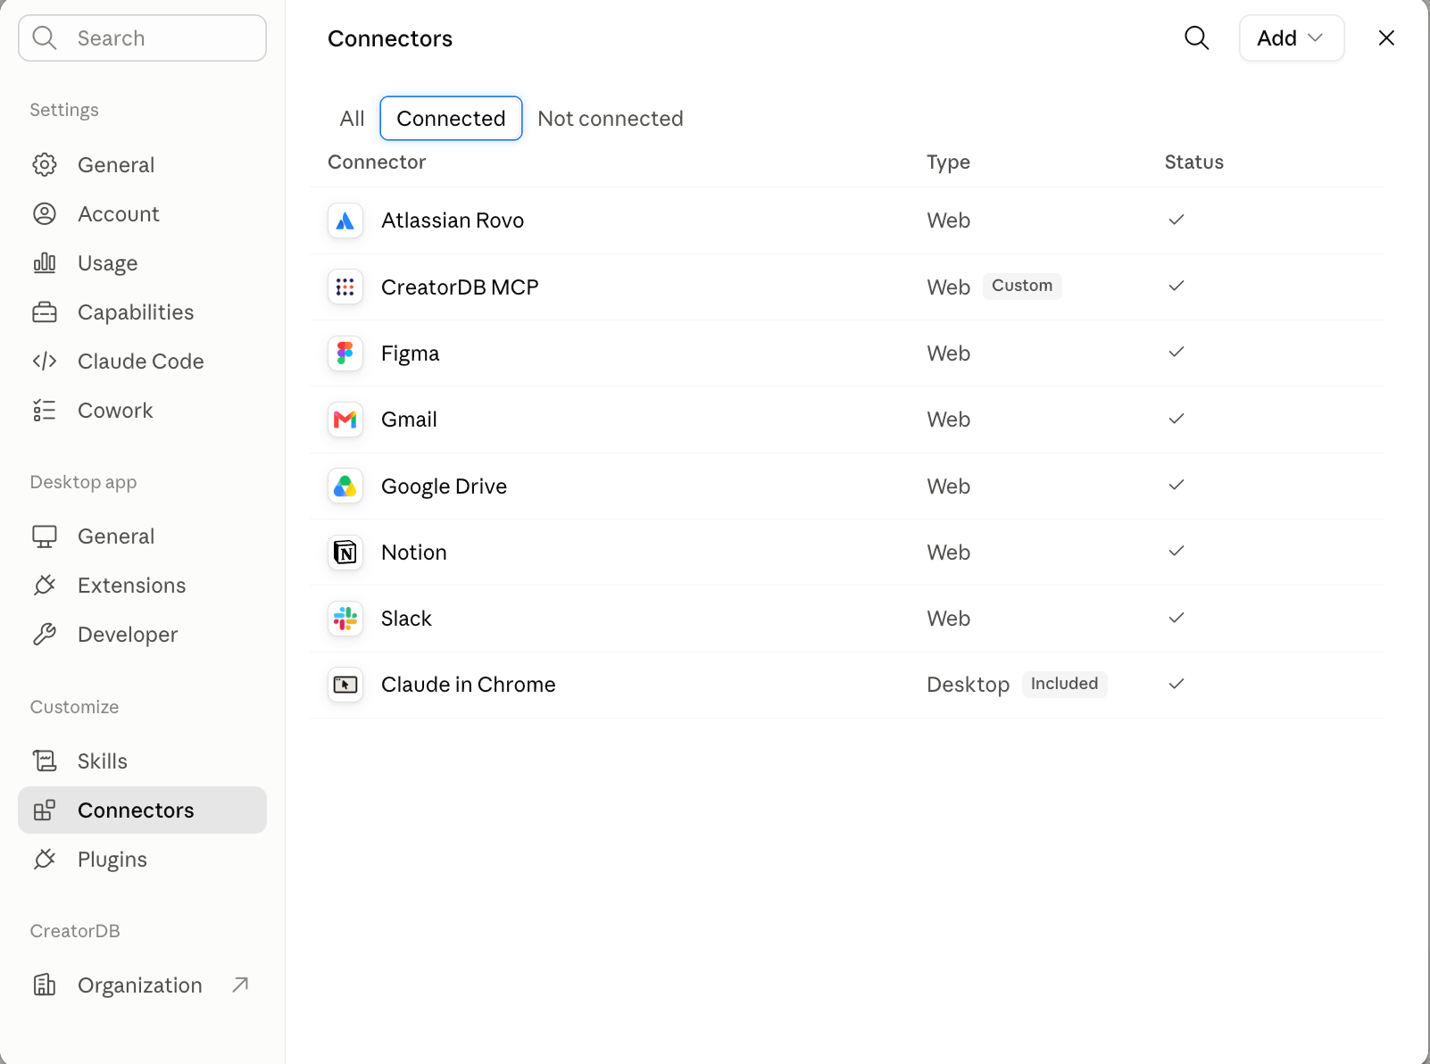Click the Custom badge on CreatorDB MCP
Screen dimensions: 1430x1064
[1022, 286]
